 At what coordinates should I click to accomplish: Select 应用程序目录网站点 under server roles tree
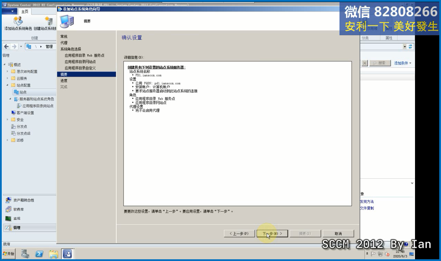point(35,106)
